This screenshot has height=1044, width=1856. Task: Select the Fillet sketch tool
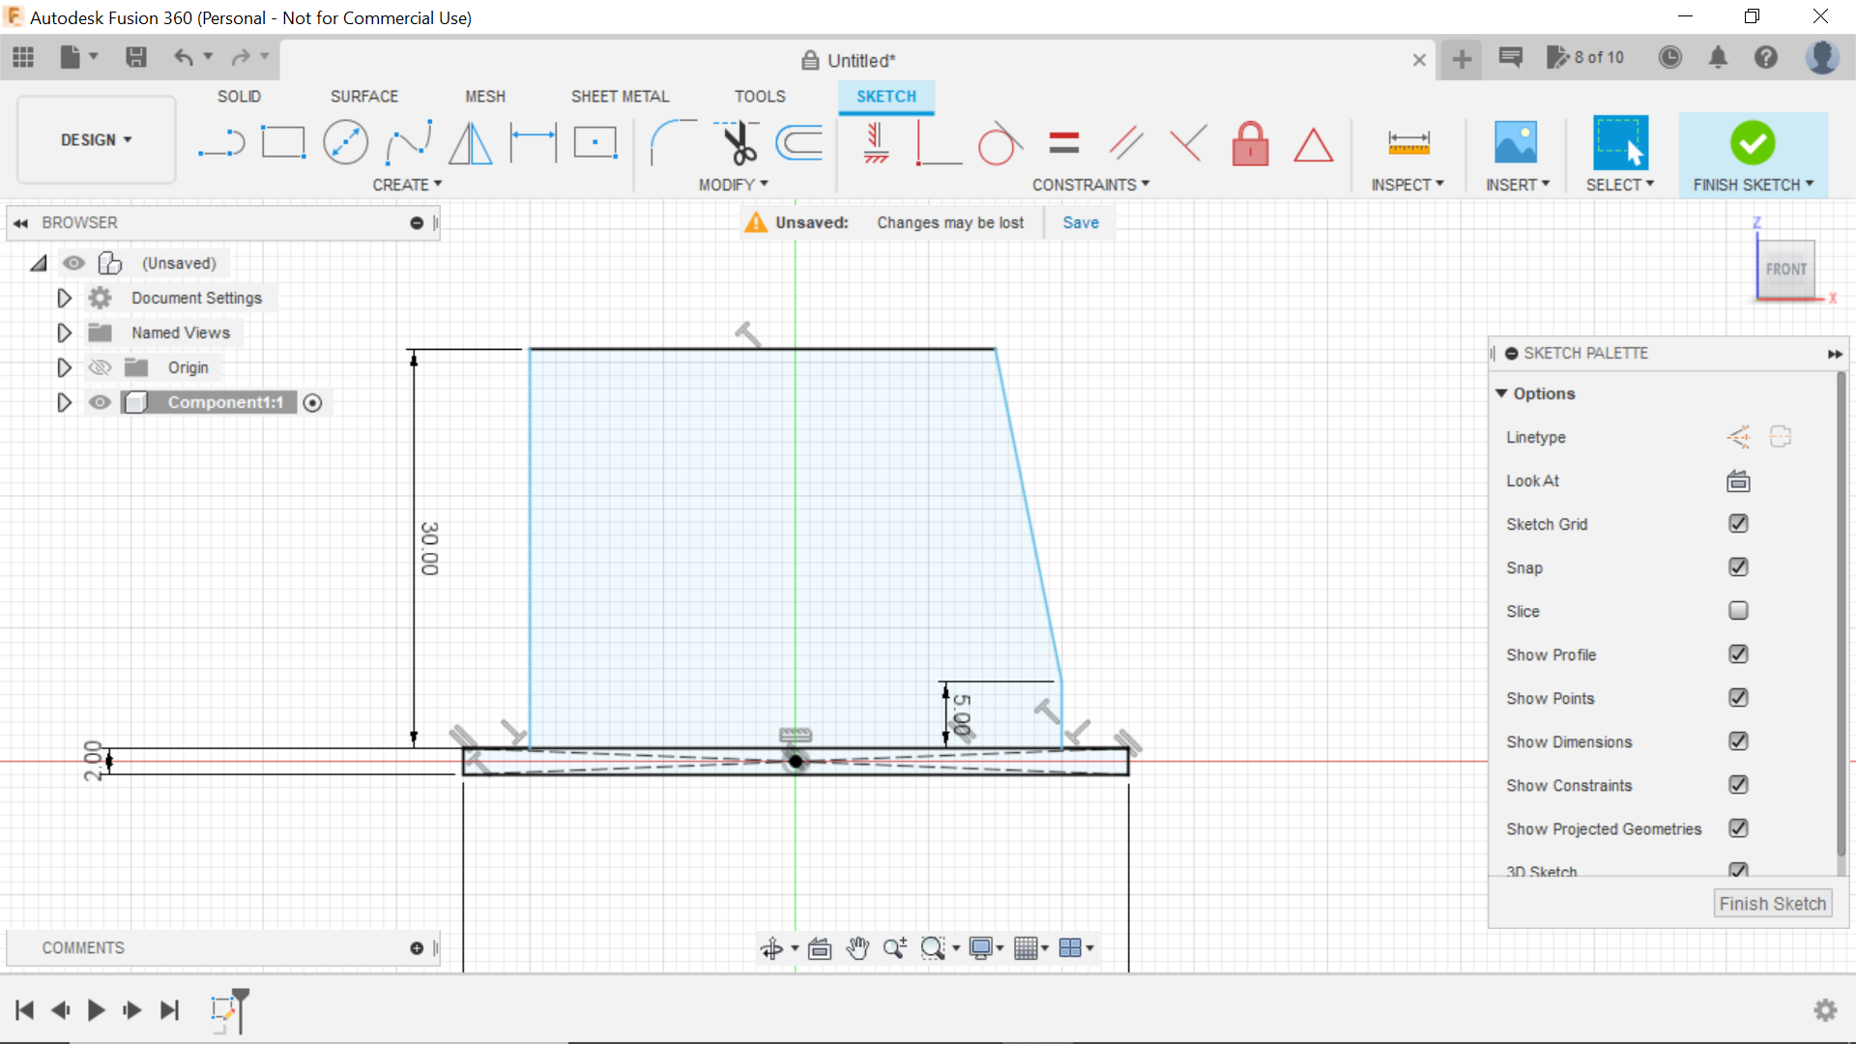point(664,143)
